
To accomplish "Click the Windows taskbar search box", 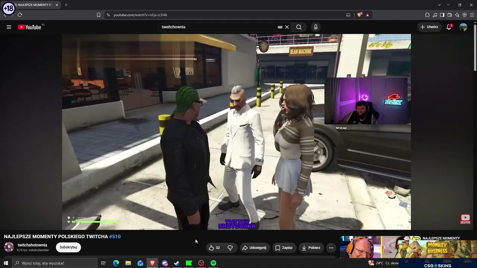I will tap(54, 263).
